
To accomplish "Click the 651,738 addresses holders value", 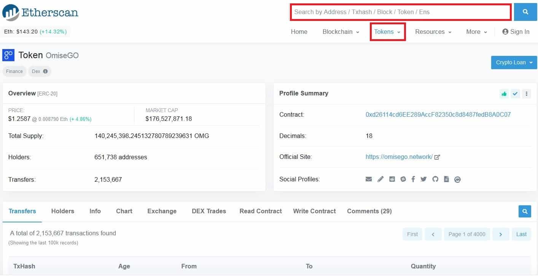I will [x=121, y=157].
